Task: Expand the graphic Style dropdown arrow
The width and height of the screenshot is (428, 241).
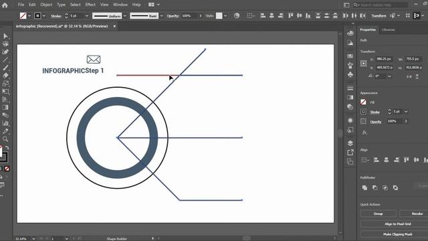Action: 225,16
